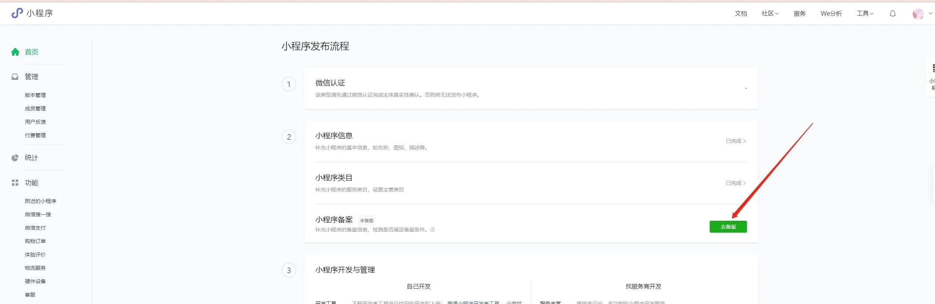Image resolution: width=935 pixels, height=304 pixels.
Task: Click the help question icon beside 备案 description
Action: point(433,230)
